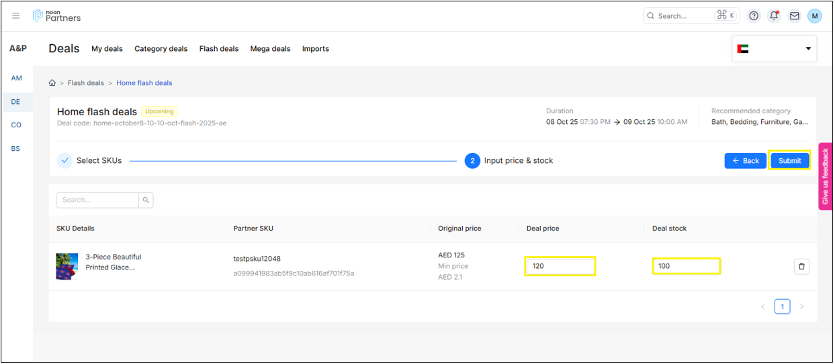Submit the deal price and stock

pos(789,161)
